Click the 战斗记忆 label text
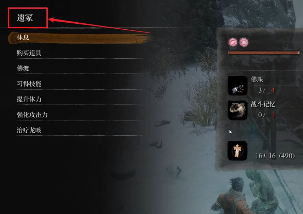Viewport: 303px width, 214px height. [263, 104]
